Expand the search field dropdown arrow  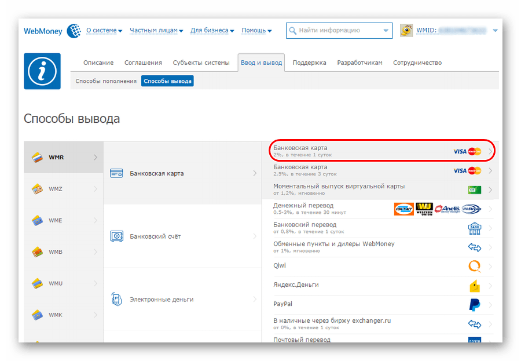click(386, 31)
